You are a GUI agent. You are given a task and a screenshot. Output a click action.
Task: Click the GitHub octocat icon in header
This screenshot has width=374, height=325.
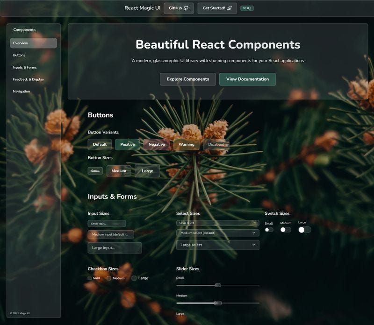click(186, 8)
